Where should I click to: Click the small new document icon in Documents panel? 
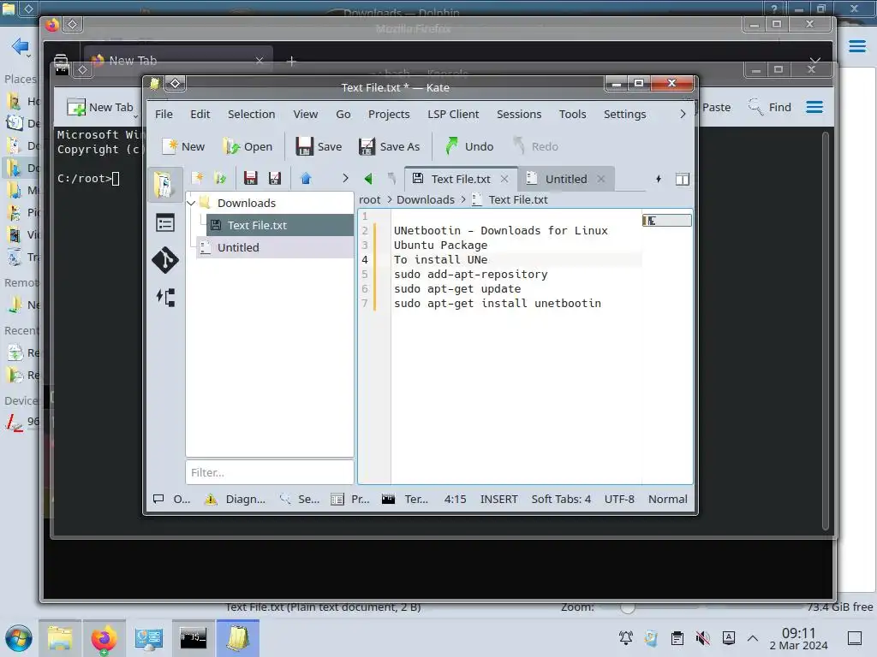click(198, 178)
